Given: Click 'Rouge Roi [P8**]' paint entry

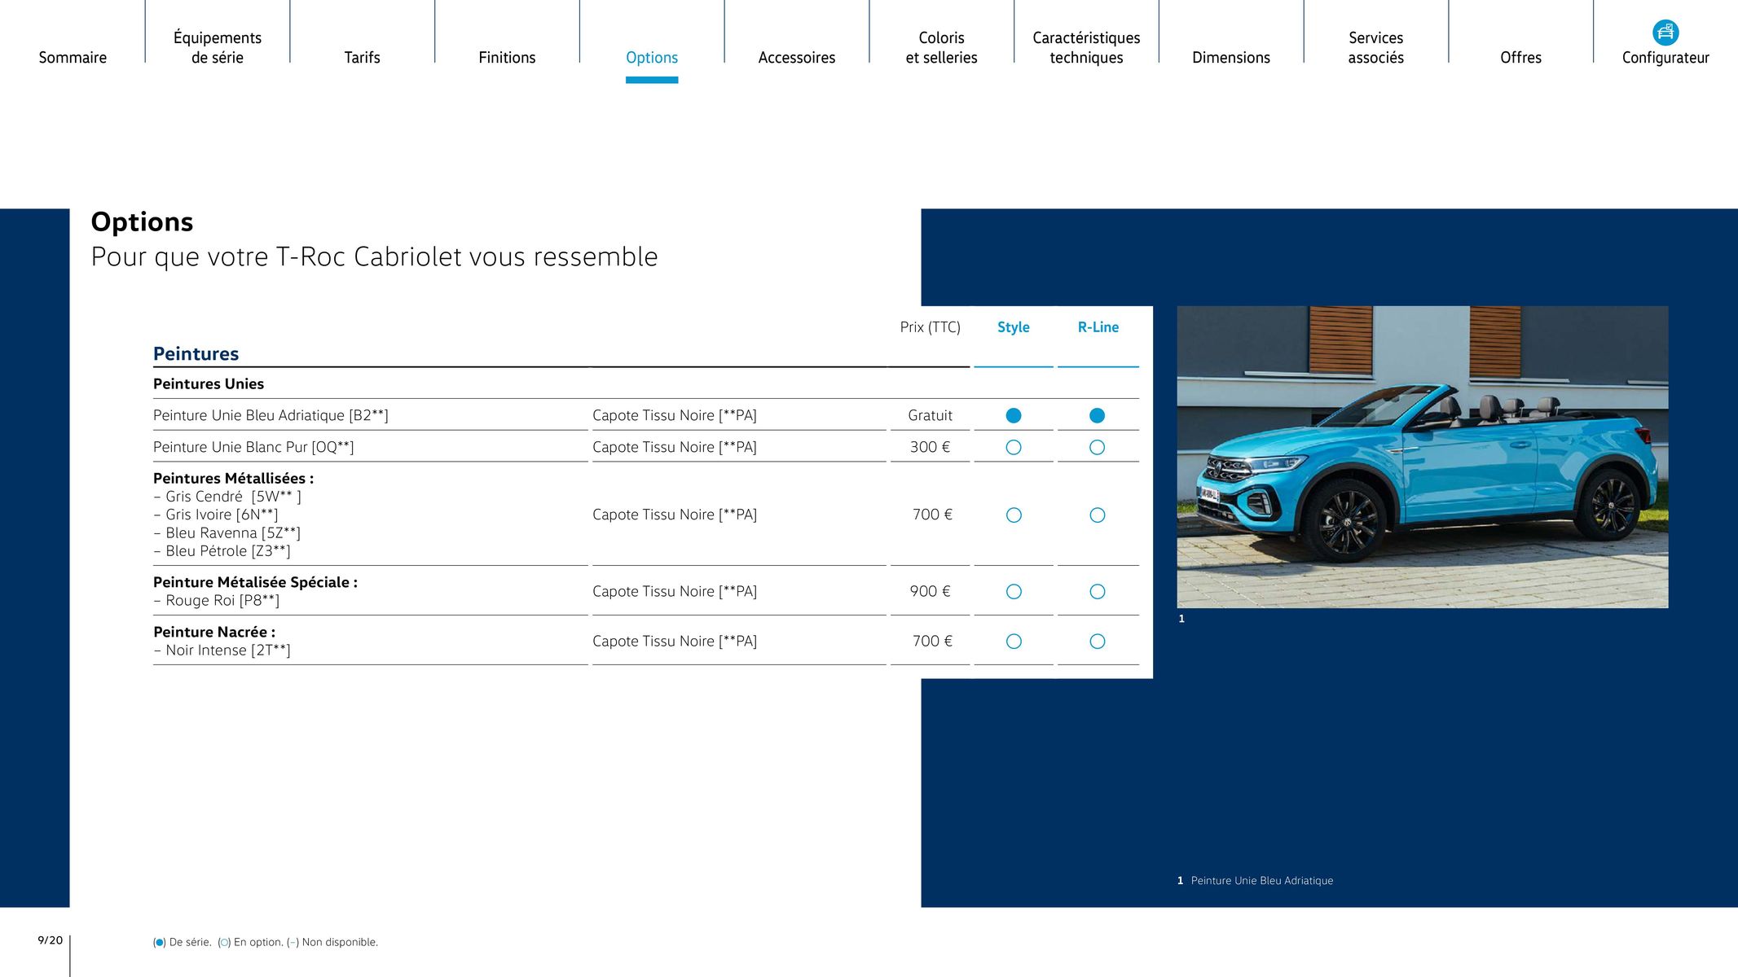Looking at the screenshot, I should (217, 601).
